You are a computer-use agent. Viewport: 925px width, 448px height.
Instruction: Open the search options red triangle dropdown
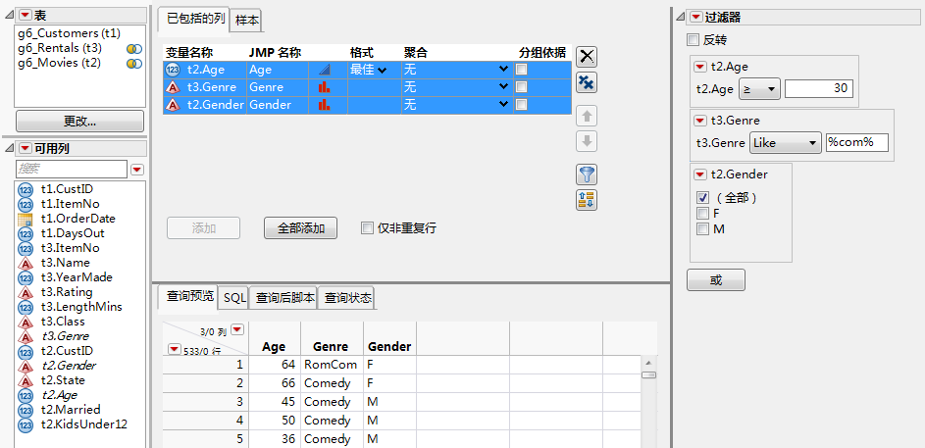click(137, 170)
